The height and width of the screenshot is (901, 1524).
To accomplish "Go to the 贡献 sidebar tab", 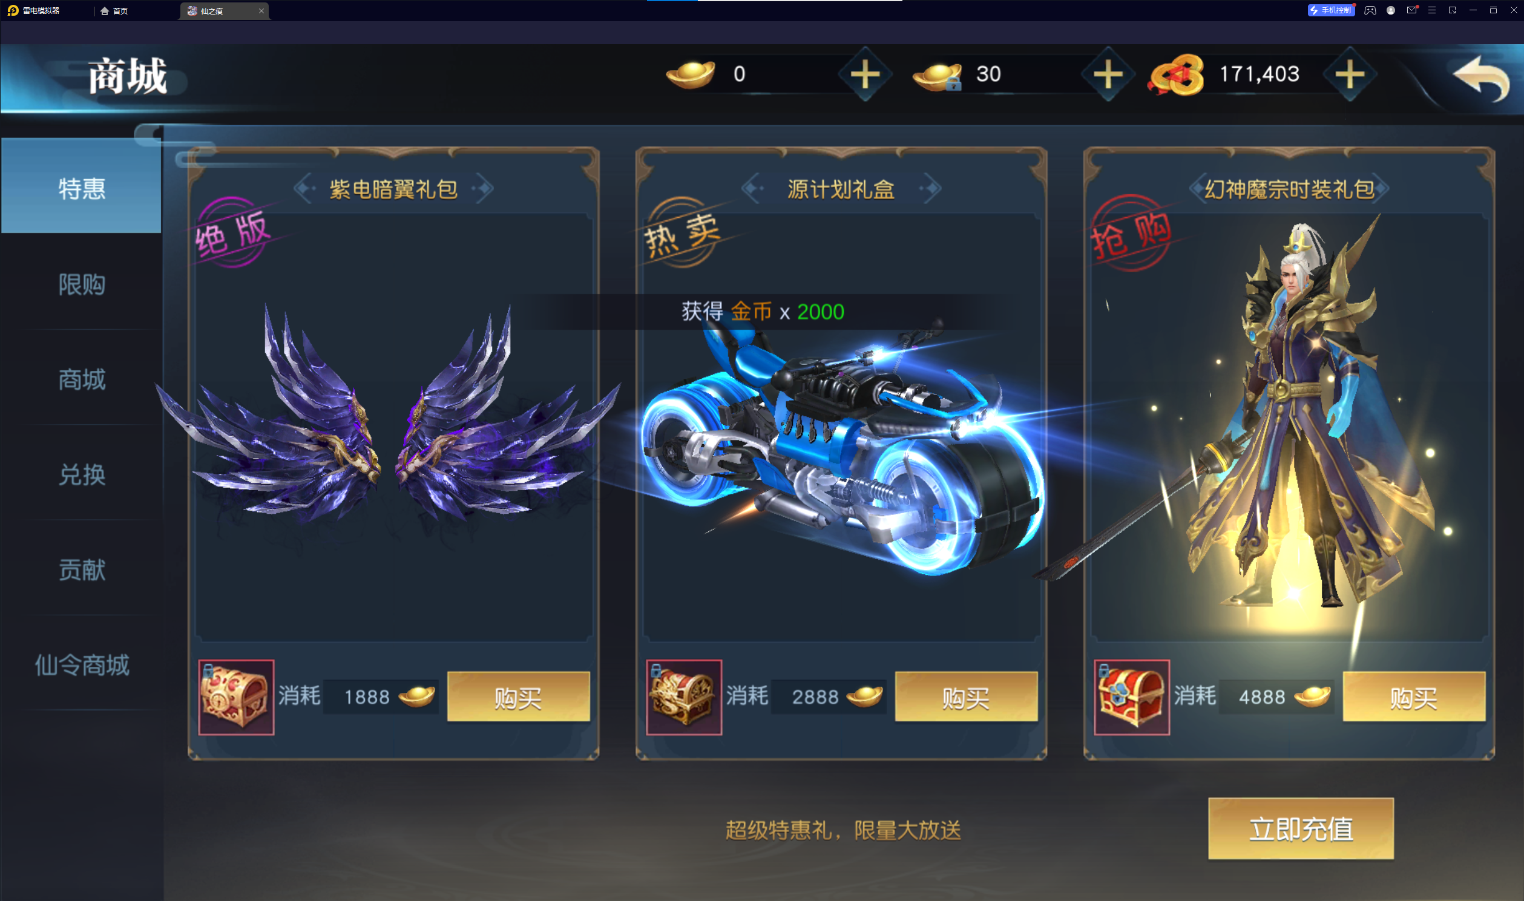I will [x=81, y=569].
